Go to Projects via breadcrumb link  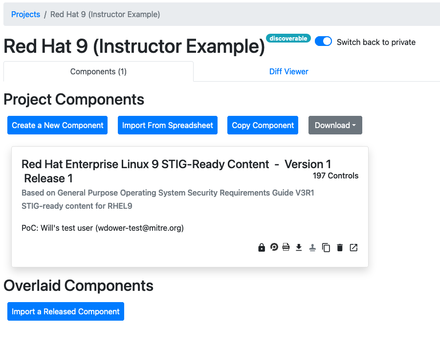click(25, 14)
